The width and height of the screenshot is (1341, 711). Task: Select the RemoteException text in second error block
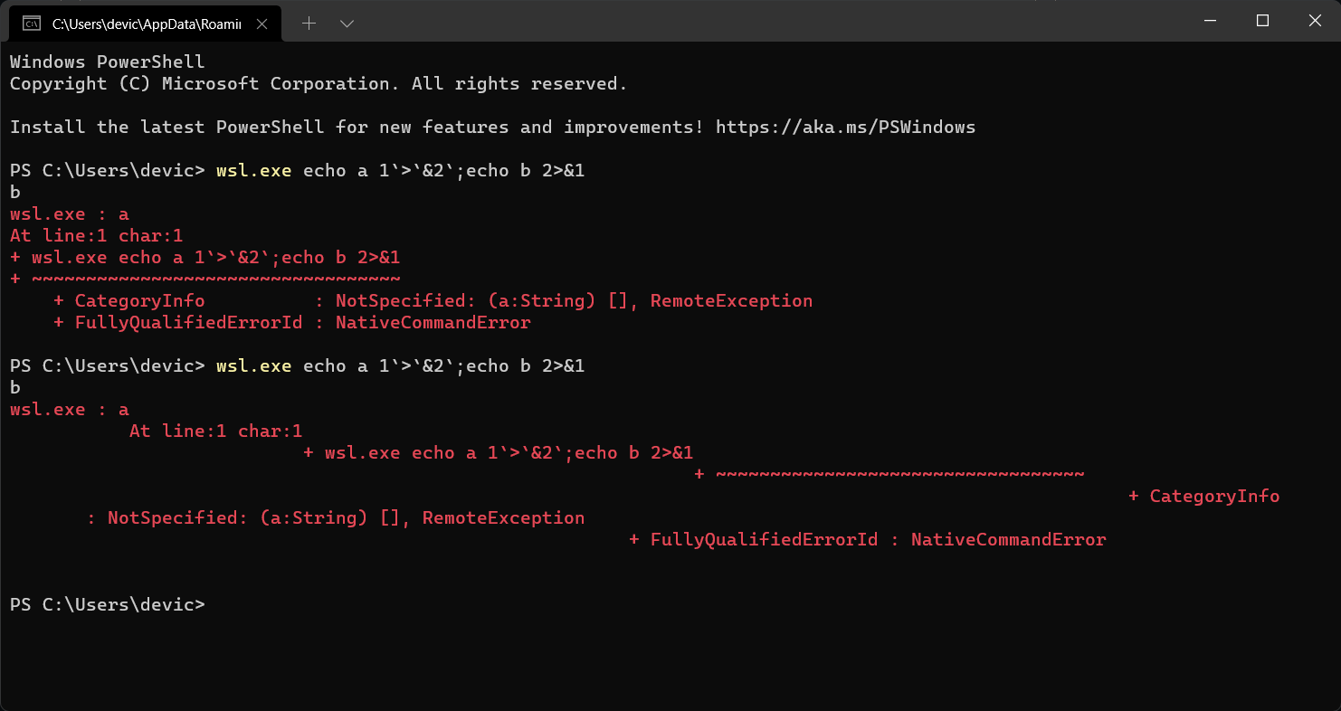[503, 517]
